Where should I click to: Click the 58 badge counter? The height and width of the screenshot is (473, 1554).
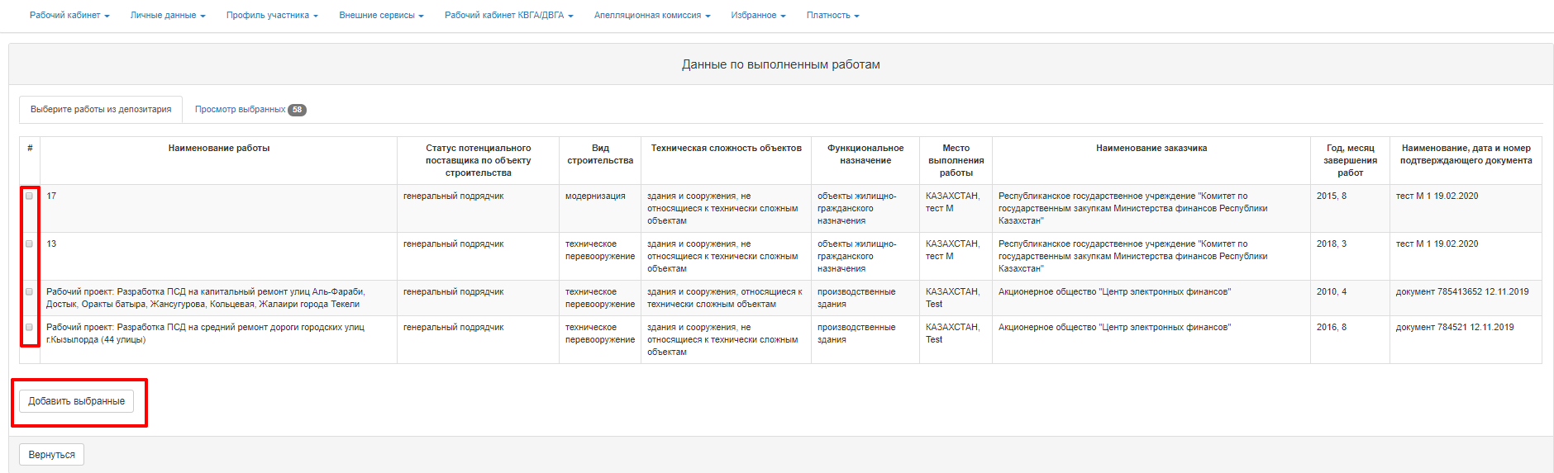click(x=297, y=110)
